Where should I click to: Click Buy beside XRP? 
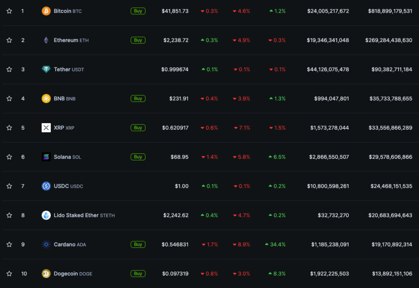pyautogui.click(x=138, y=128)
